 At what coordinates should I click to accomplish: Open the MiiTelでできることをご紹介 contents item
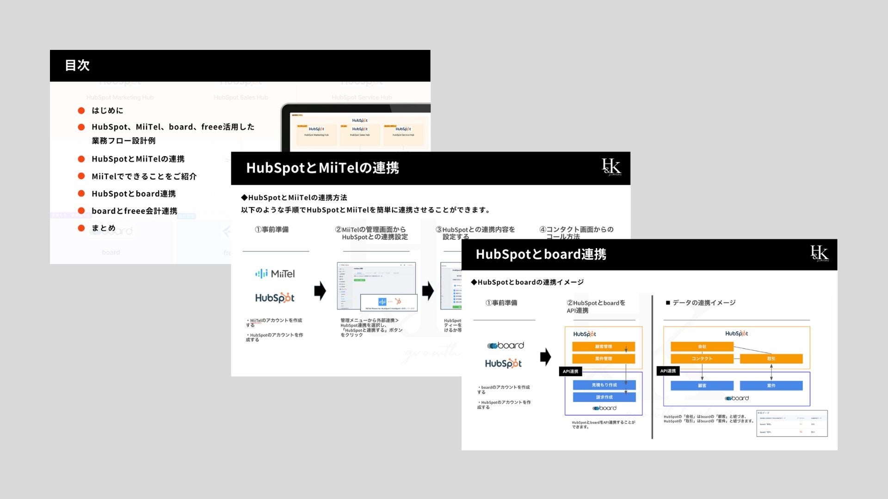(144, 176)
